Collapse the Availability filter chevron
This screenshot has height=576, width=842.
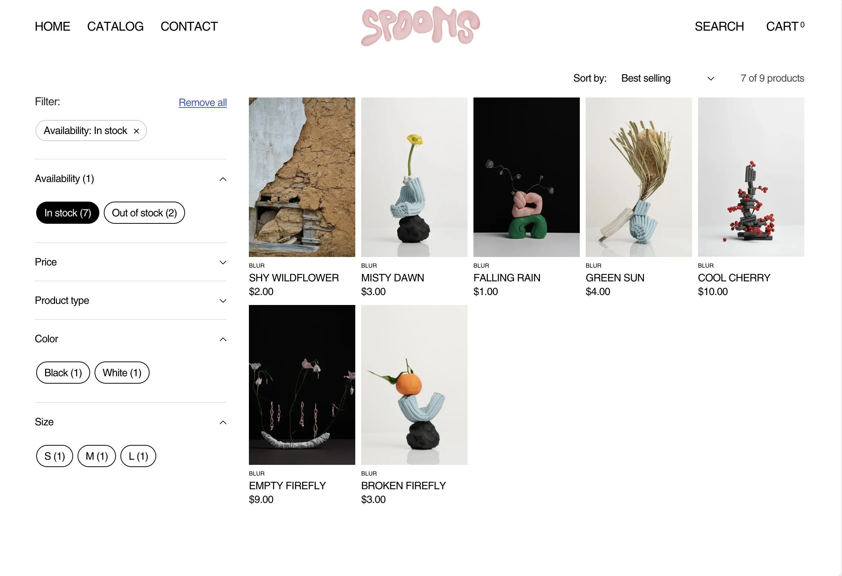[x=223, y=179]
